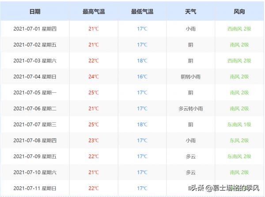
Task: Click wind 西南风 2级 for 07-03
Action: [x=239, y=61]
